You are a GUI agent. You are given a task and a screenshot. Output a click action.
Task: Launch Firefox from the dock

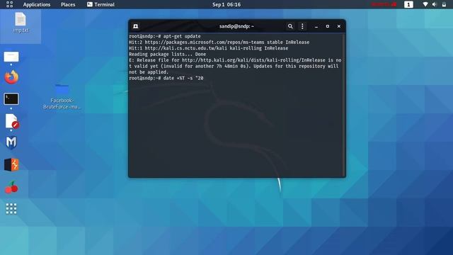pyautogui.click(x=11, y=77)
